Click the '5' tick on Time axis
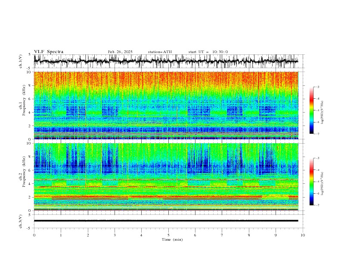 (168, 235)
